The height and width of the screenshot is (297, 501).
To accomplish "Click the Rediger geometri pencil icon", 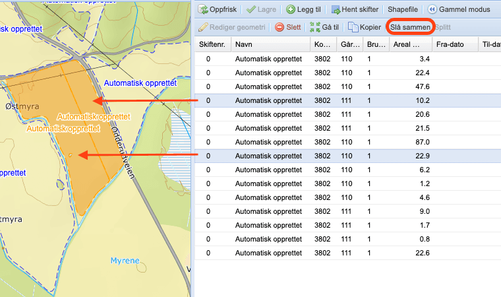I will click(x=203, y=27).
